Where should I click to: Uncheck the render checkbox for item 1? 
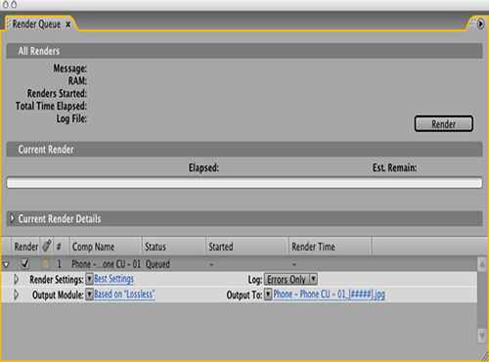25,263
